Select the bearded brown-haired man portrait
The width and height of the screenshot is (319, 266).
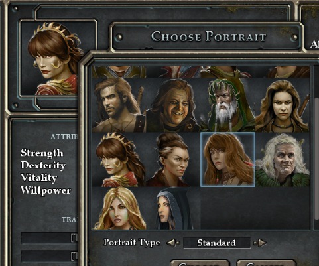(x=119, y=105)
